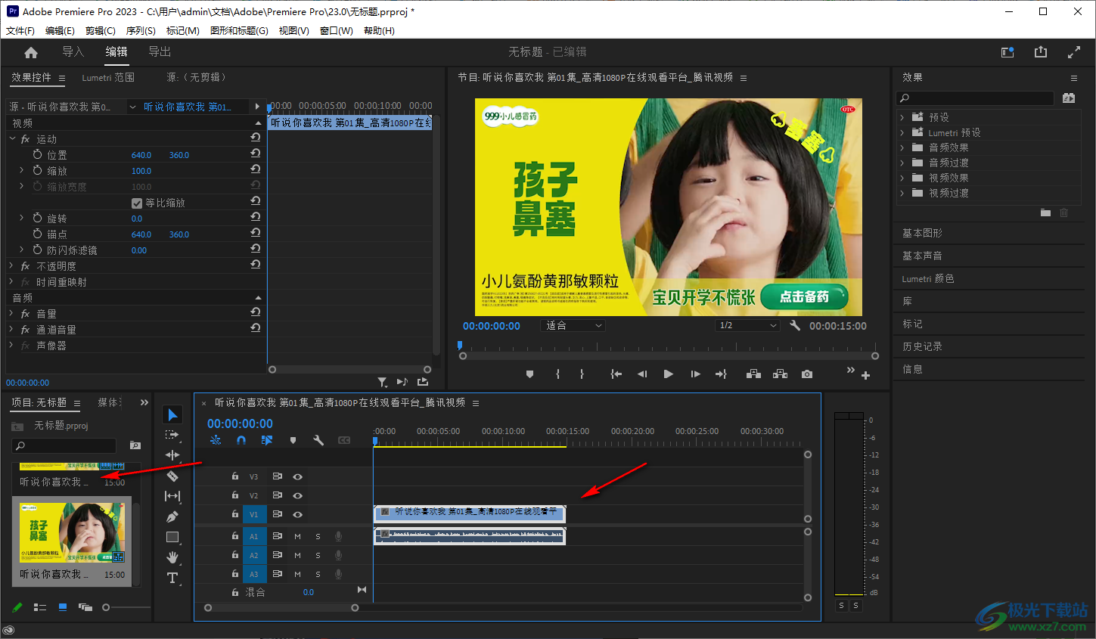This screenshot has width=1096, height=639.
Task: Open the Markers menu
Action: (x=183, y=31)
